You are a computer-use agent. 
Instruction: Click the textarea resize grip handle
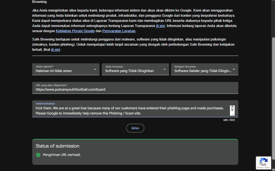pos(233,114)
